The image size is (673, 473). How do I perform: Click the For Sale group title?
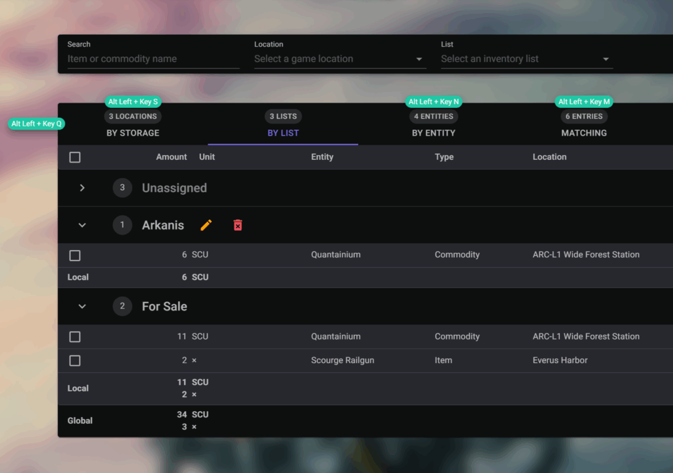pyautogui.click(x=164, y=307)
